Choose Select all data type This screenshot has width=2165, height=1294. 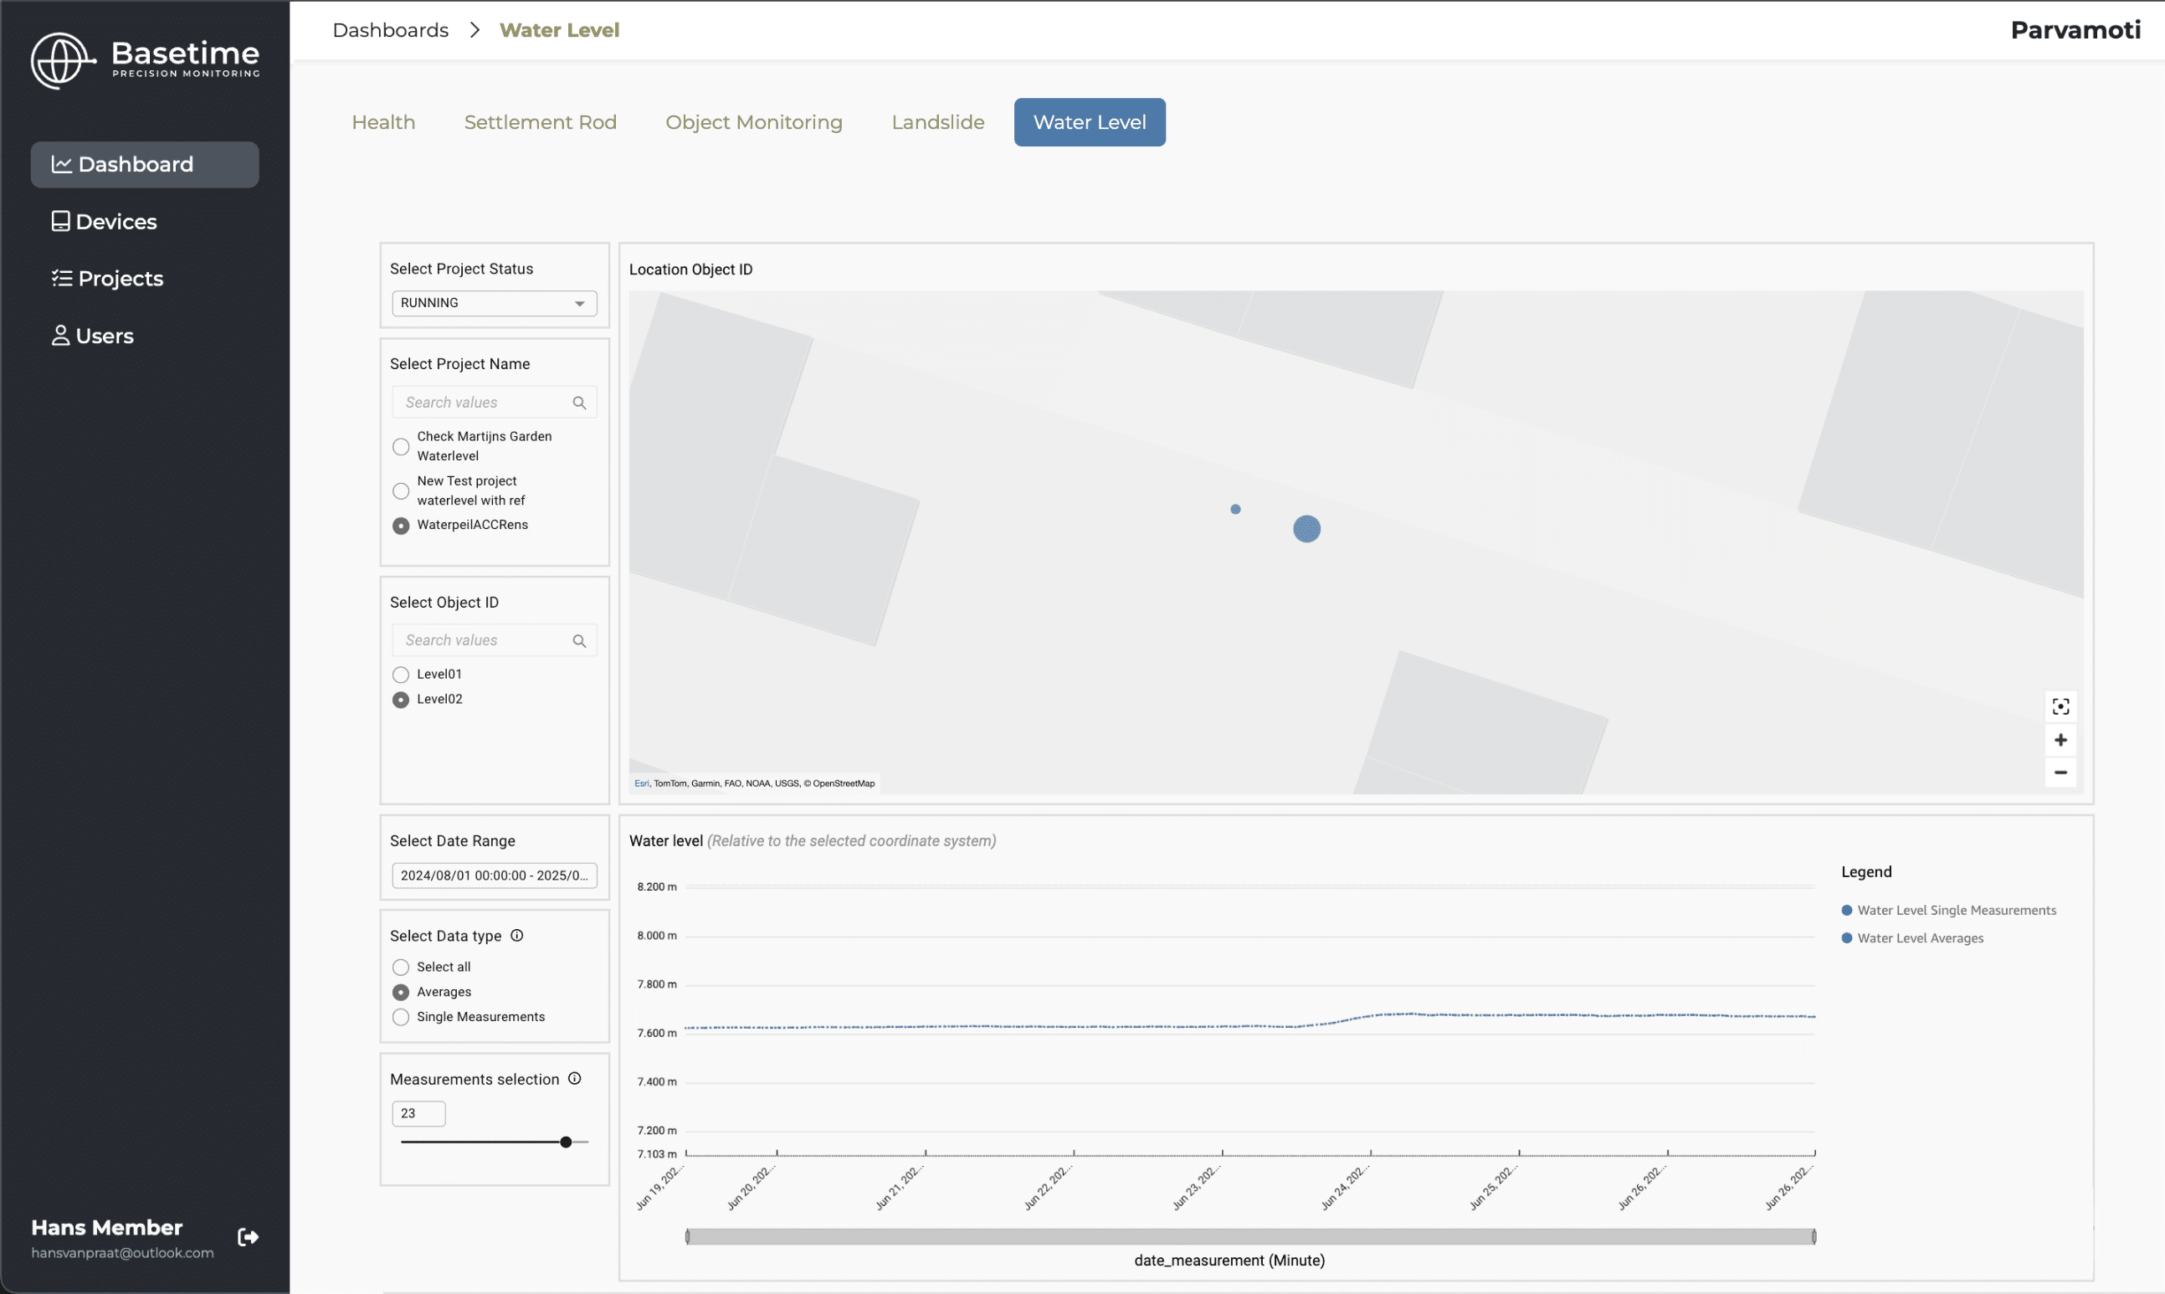click(401, 967)
